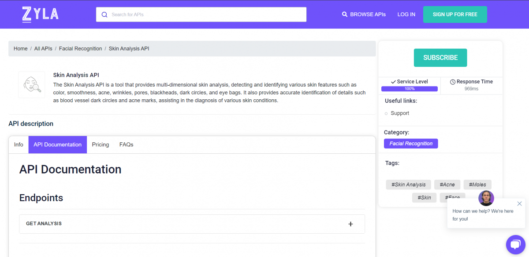The width and height of the screenshot is (529, 257).
Task: Select the Info tab
Action: point(19,145)
